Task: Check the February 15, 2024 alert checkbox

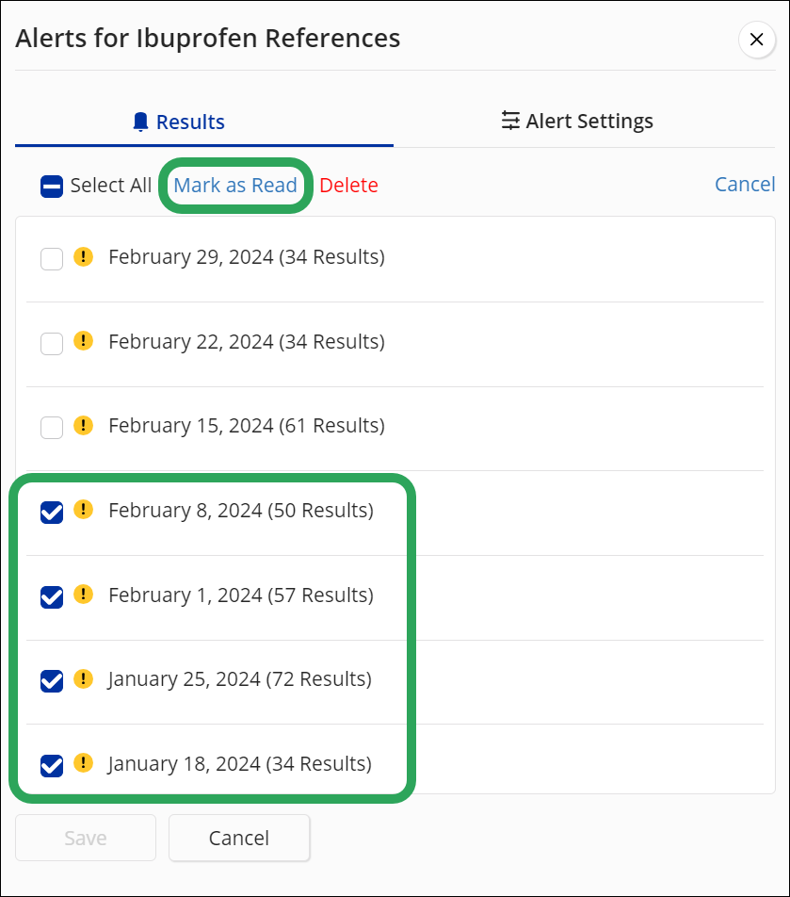Action: [52, 428]
